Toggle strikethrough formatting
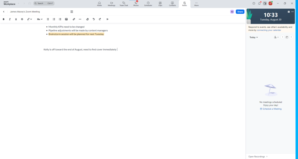The height and width of the screenshot is (159, 298). click(22, 19)
